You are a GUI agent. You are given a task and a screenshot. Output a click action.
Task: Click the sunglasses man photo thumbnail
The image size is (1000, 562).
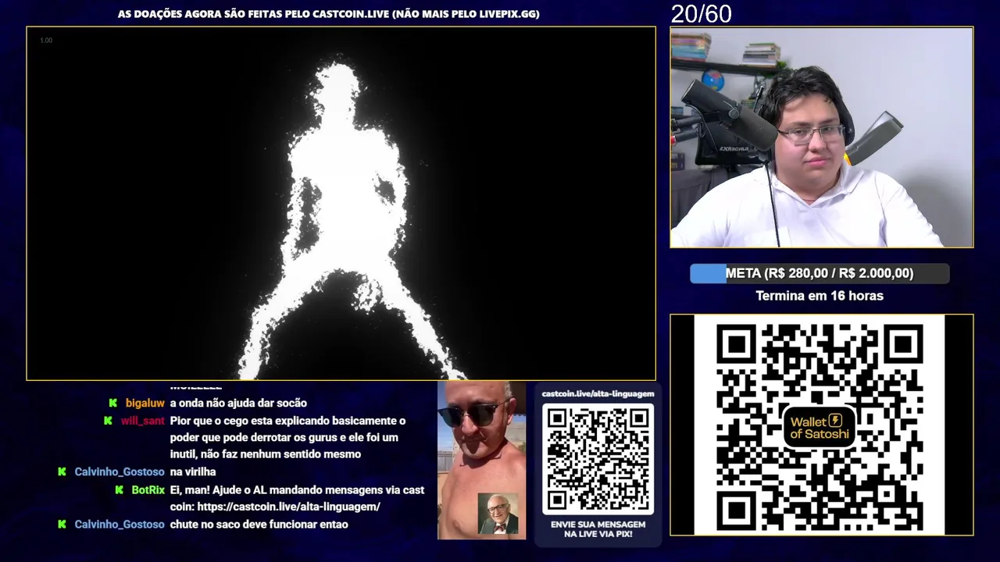point(481,460)
